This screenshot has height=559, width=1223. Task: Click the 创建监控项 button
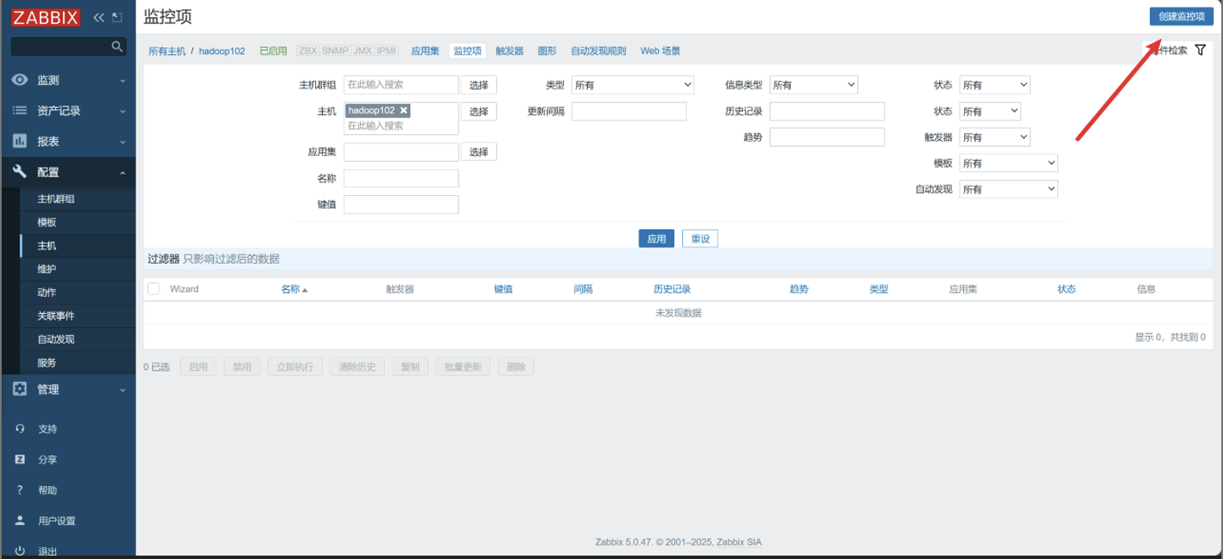[1181, 16]
